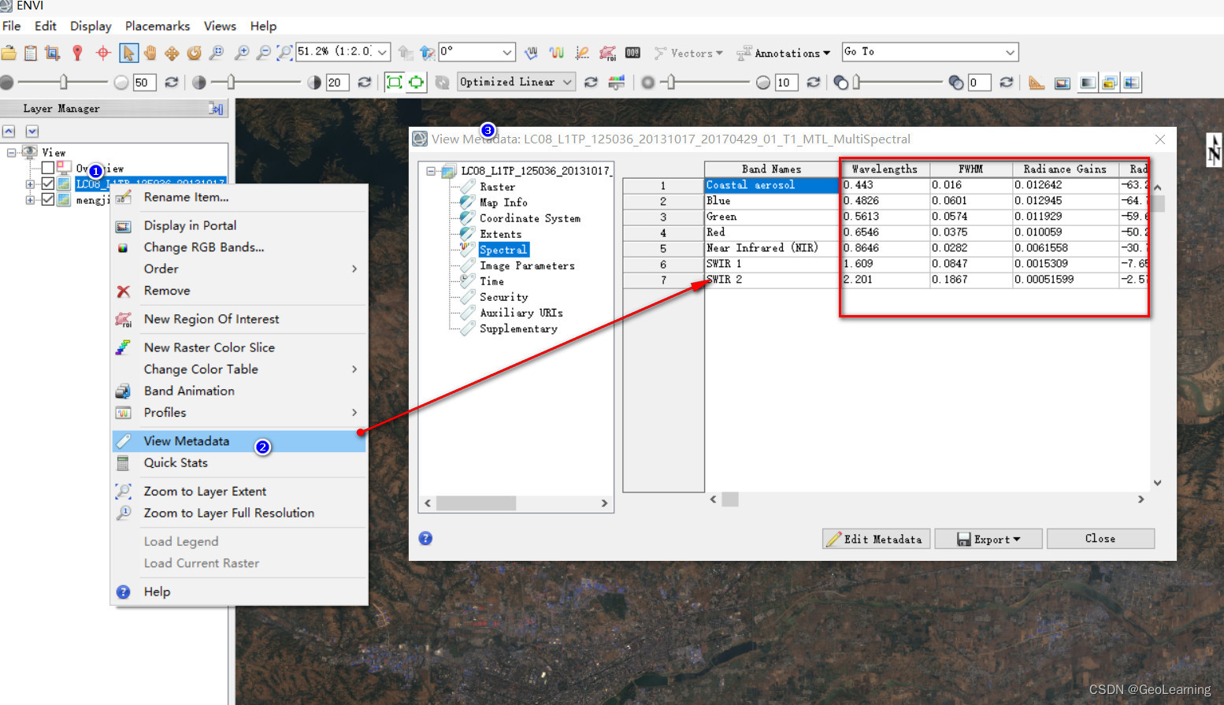
Task: Click the brightness slider handle
Action: 64,81
